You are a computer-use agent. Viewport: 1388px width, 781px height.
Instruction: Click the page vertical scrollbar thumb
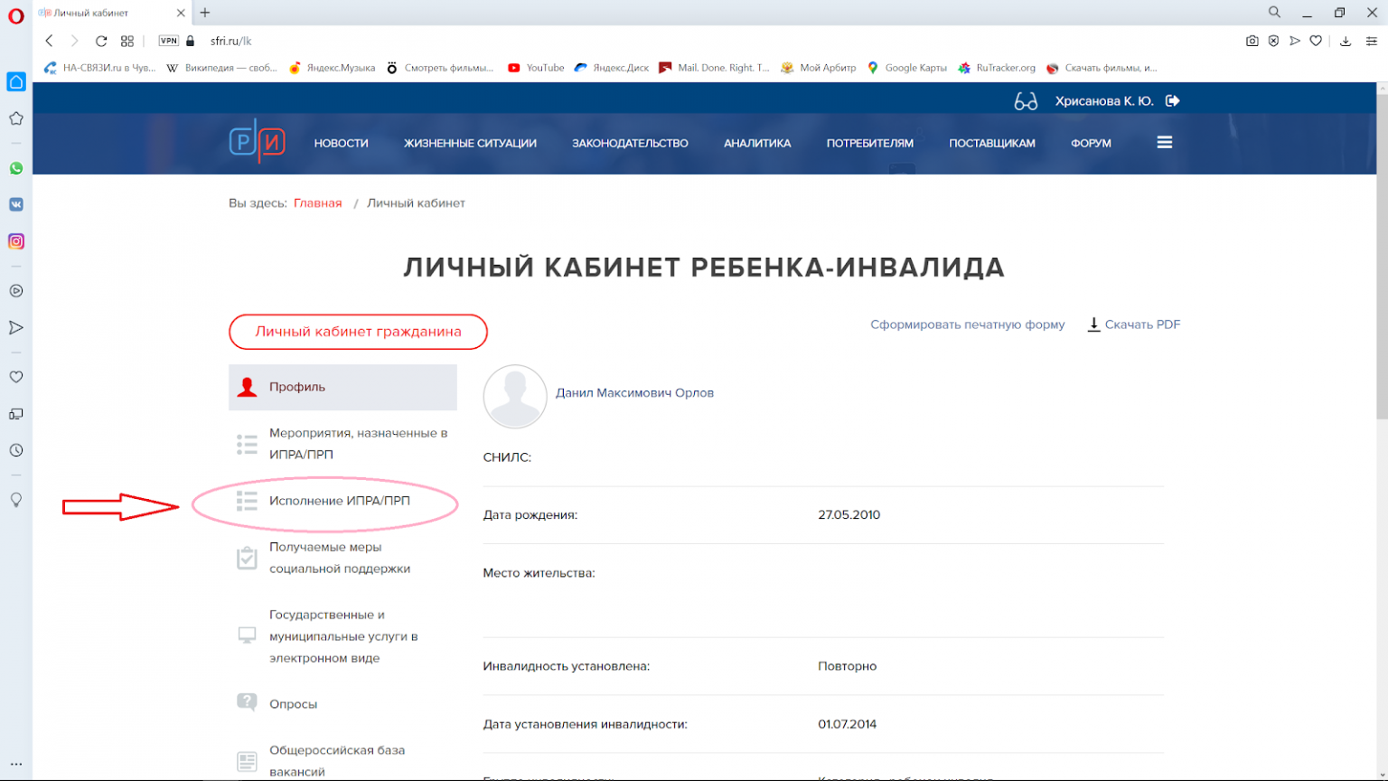(1381, 253)
